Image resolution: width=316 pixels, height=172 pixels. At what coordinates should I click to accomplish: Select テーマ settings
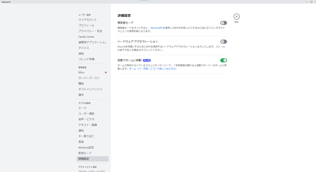point(93,108)
